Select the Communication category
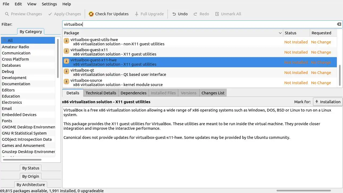This screenshot has width=343, height=193. 28,53
